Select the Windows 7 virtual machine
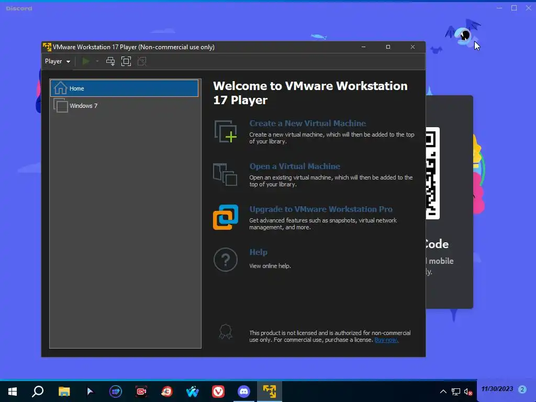 125,106
